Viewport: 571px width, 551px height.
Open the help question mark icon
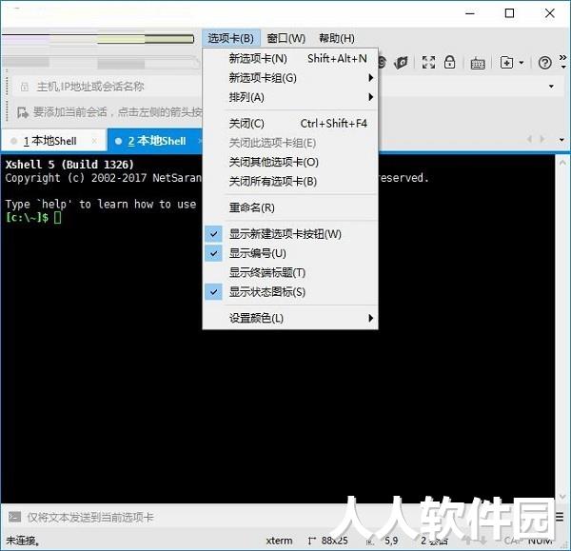click(x=544, y=63)
